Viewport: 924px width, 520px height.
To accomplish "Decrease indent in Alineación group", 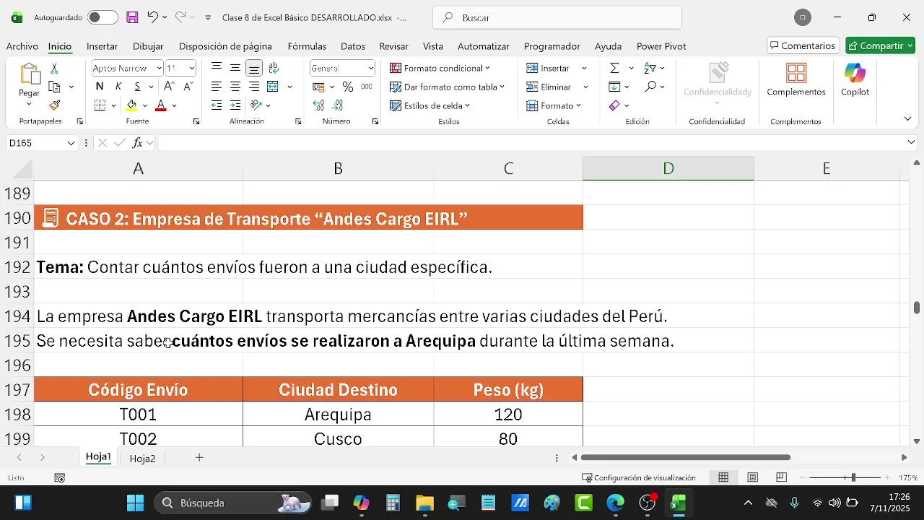I will [216, 105].
